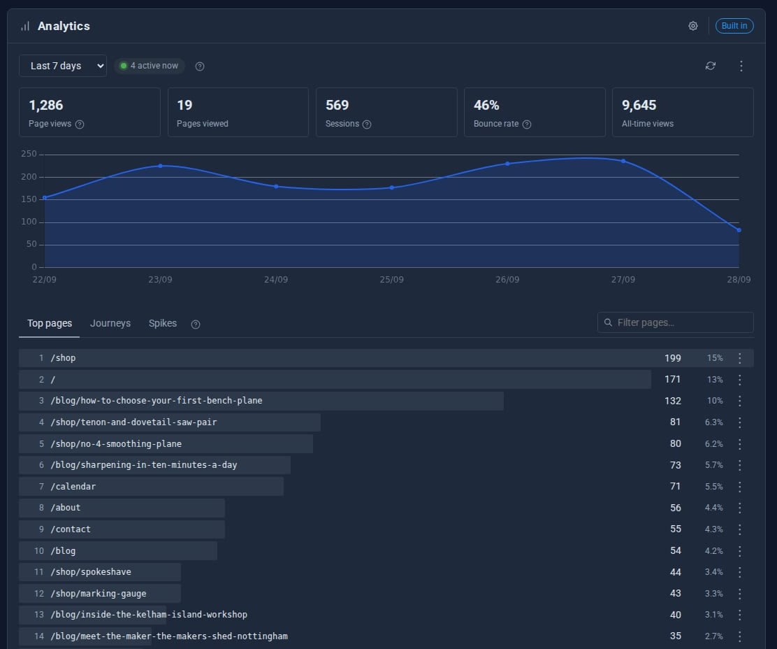Focus the Filter pages search field
The image size is (777, 649).
click(676, 322)
